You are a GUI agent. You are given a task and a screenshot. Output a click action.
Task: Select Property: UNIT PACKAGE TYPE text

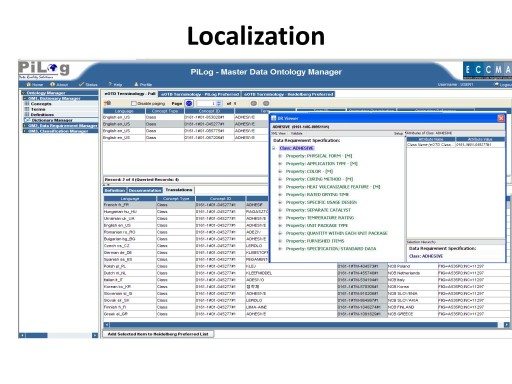(316, 225)
